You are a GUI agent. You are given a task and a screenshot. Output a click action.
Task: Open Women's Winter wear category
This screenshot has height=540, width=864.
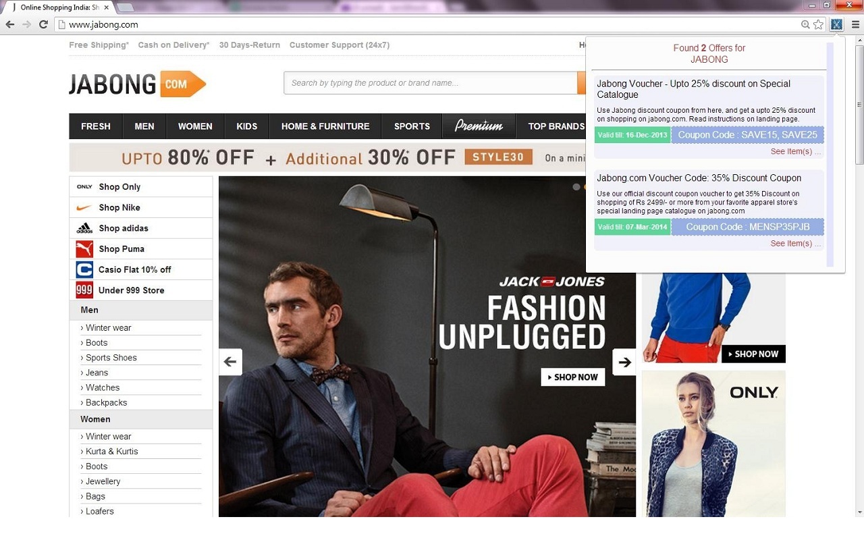[108, 437]
